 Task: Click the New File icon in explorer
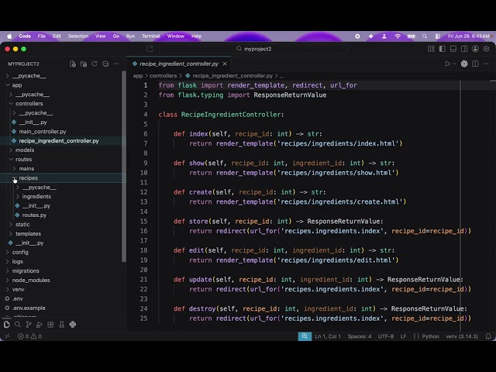click(x=73, y=64)
